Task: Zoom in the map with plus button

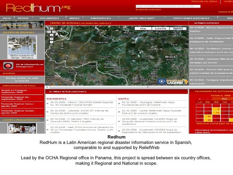Action: pyautogui.click(x=52, y=39)
